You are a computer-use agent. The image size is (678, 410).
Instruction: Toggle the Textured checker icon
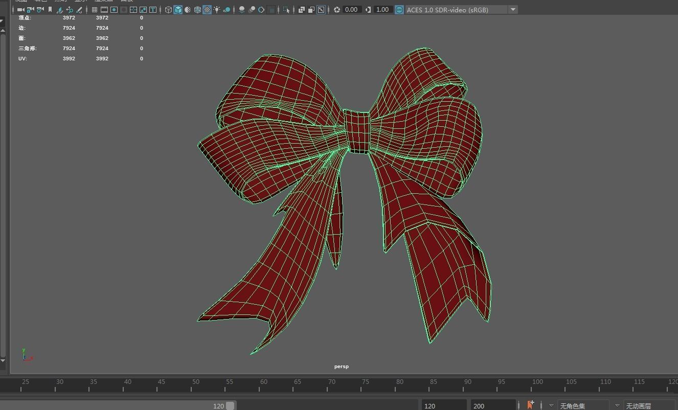click(207, 10)
